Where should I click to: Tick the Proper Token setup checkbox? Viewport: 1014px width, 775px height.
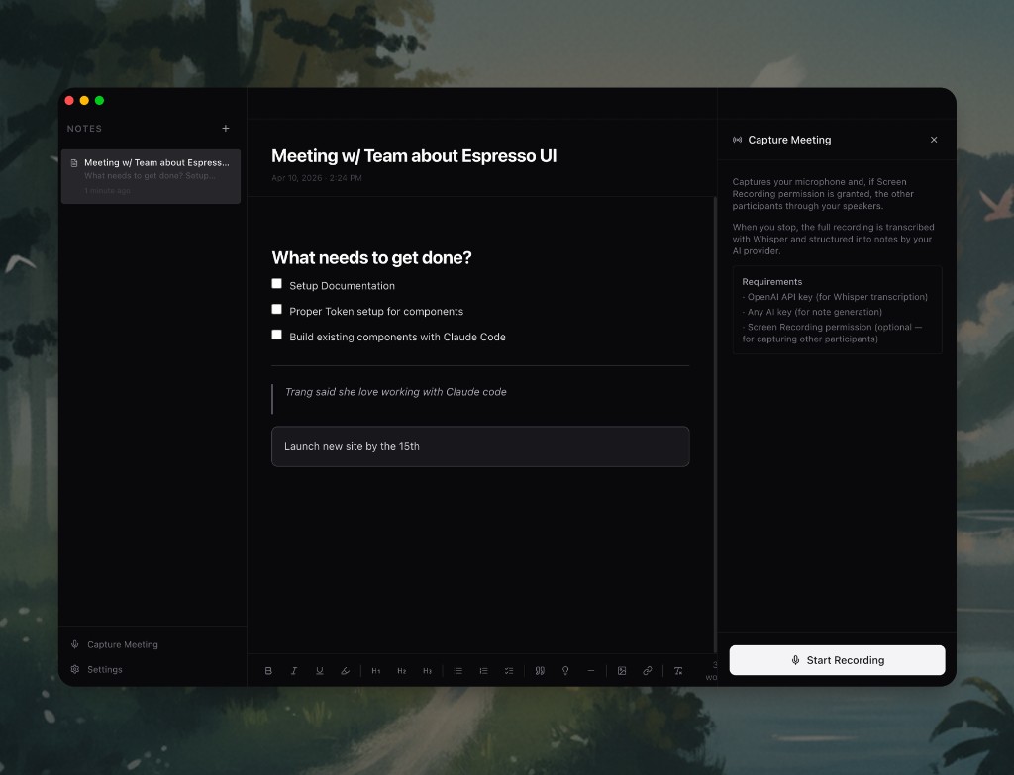coord(276,308)
